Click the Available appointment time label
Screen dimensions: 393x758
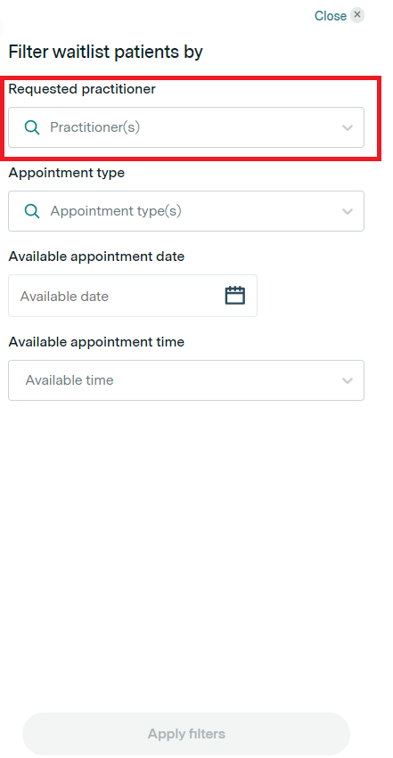(96, 342)
